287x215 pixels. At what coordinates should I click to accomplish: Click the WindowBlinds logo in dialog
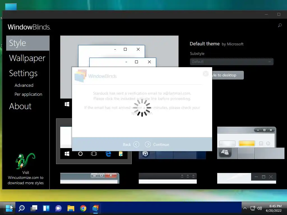[x=96, y=76]
